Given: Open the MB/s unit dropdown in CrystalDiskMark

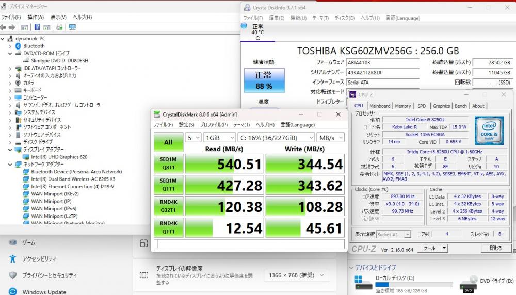Looking at the screenshot, I should pos(331,138).
